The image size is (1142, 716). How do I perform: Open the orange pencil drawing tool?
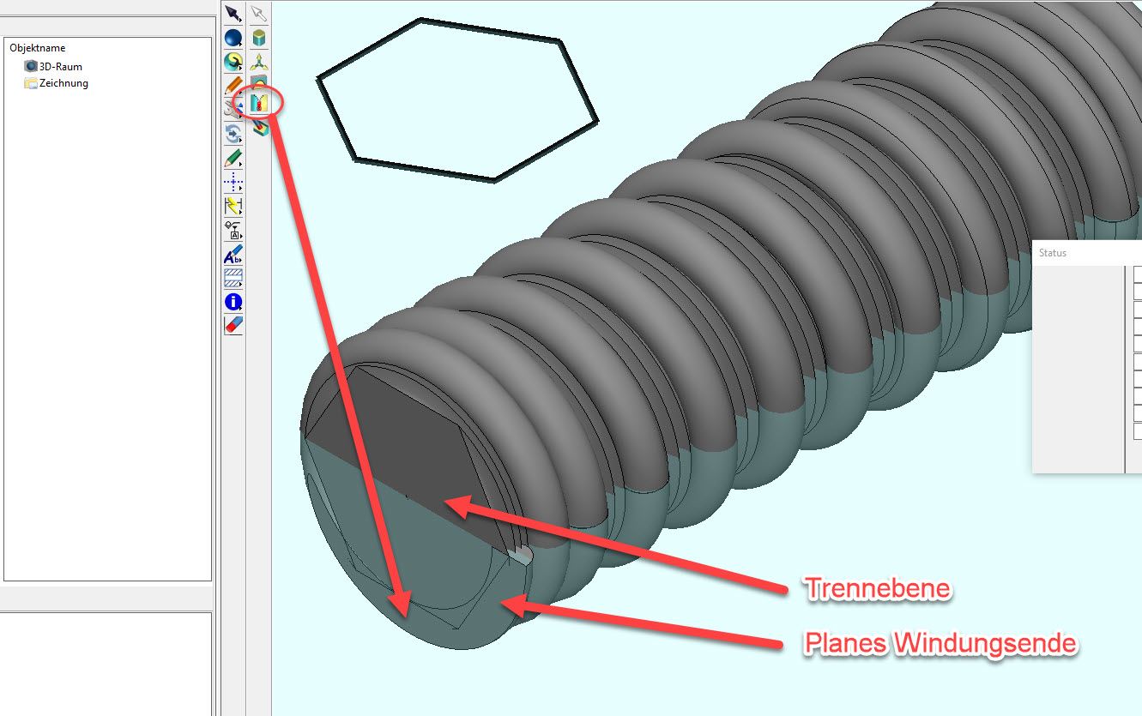click(233, 86)
